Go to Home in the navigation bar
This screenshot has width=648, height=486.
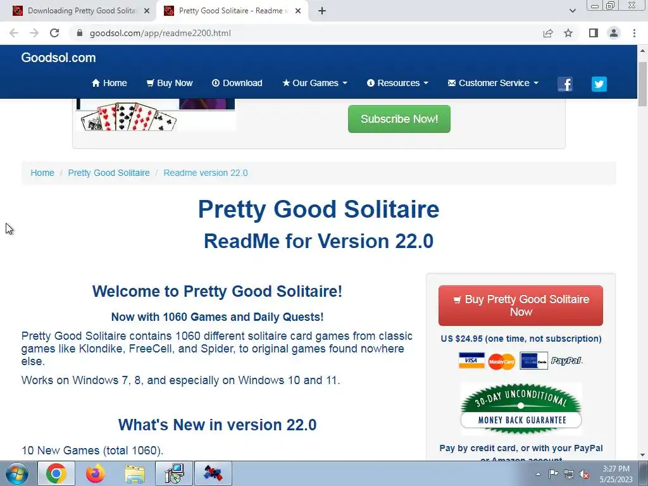tap(109, 83)
